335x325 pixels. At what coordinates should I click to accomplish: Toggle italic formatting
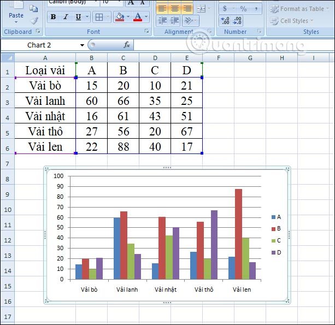pos(66,17)
